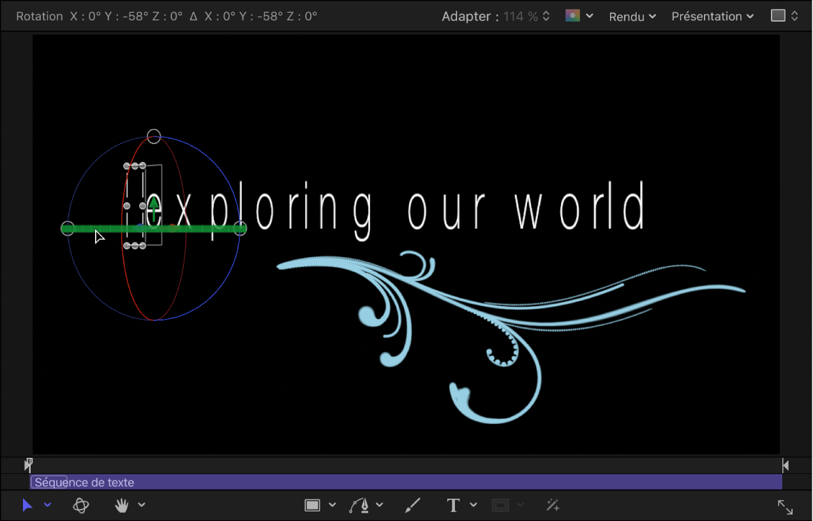
Task: Open the canvas view layout pop-up
Action: (x=784, y=16)
